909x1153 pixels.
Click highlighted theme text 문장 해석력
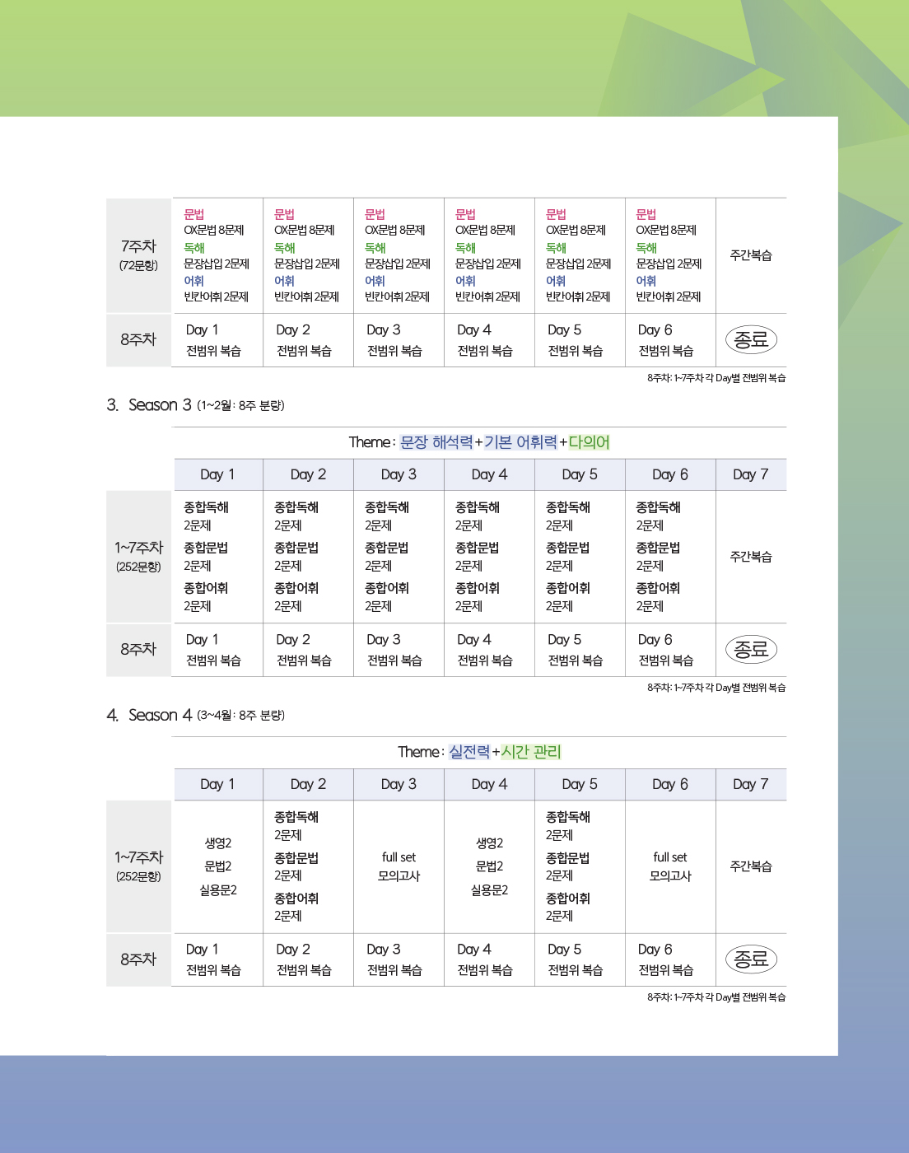436,442
